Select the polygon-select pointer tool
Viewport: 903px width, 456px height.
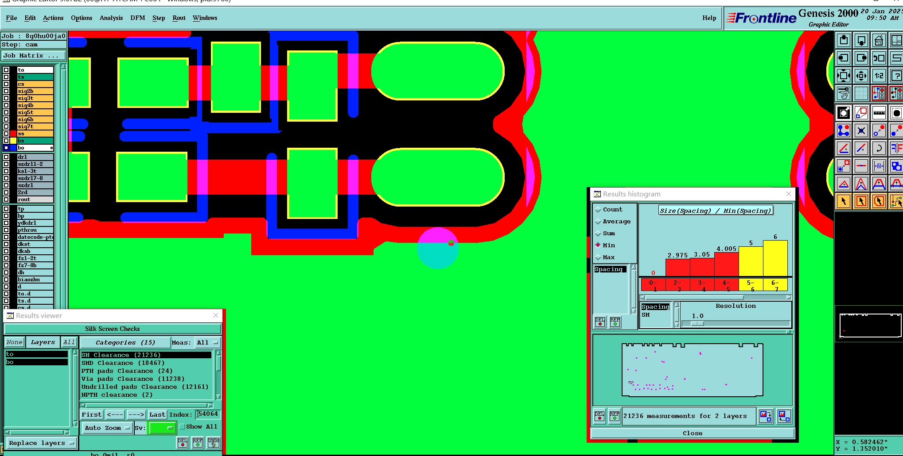coord(879,201)
